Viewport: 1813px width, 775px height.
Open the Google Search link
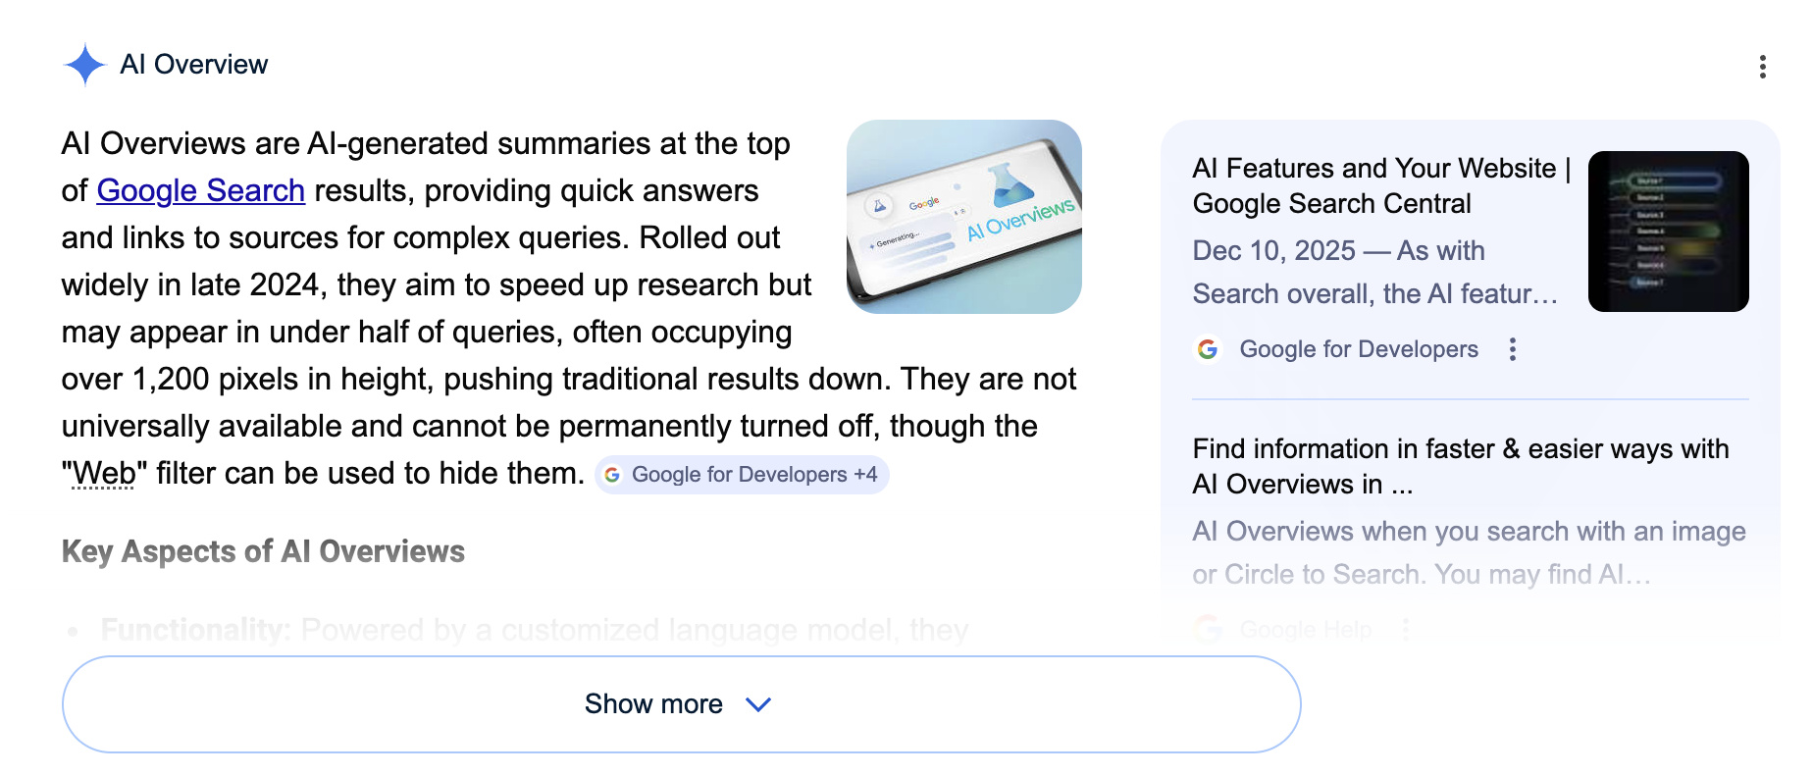click(200, 190)
